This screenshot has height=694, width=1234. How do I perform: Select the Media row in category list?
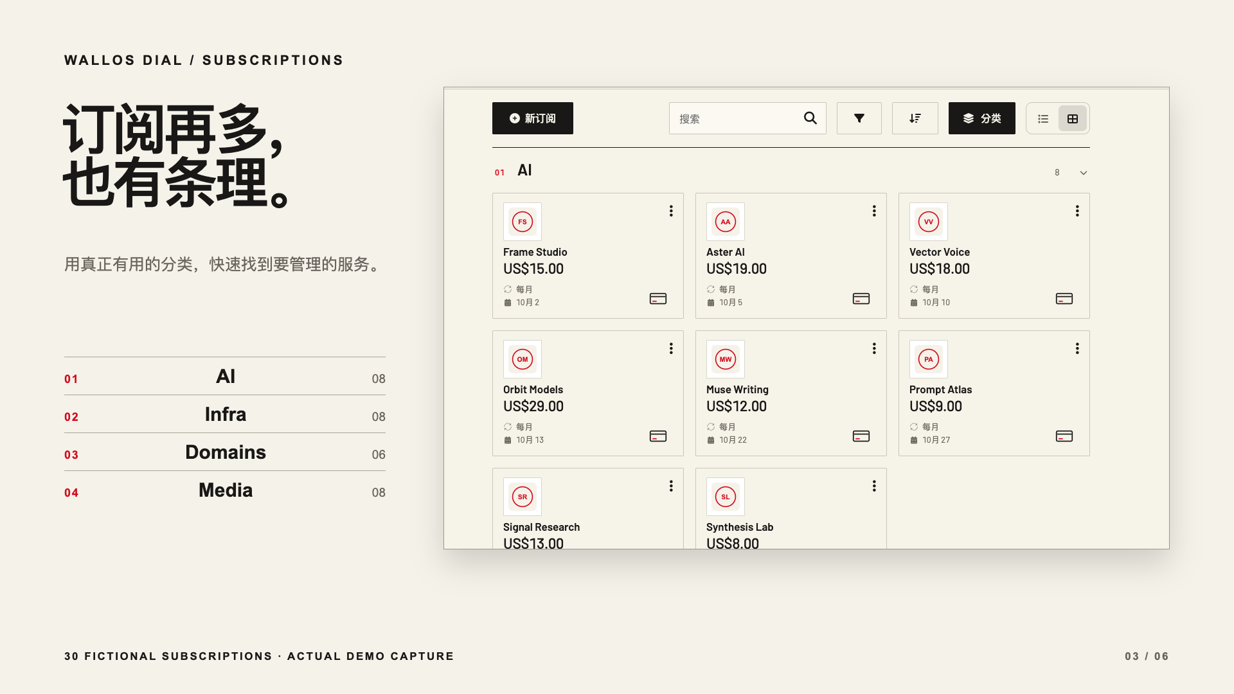click(x=225, y=490)
